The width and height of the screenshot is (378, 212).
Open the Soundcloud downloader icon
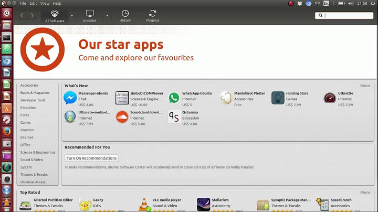pyautogui.click(x=122, y=117)
